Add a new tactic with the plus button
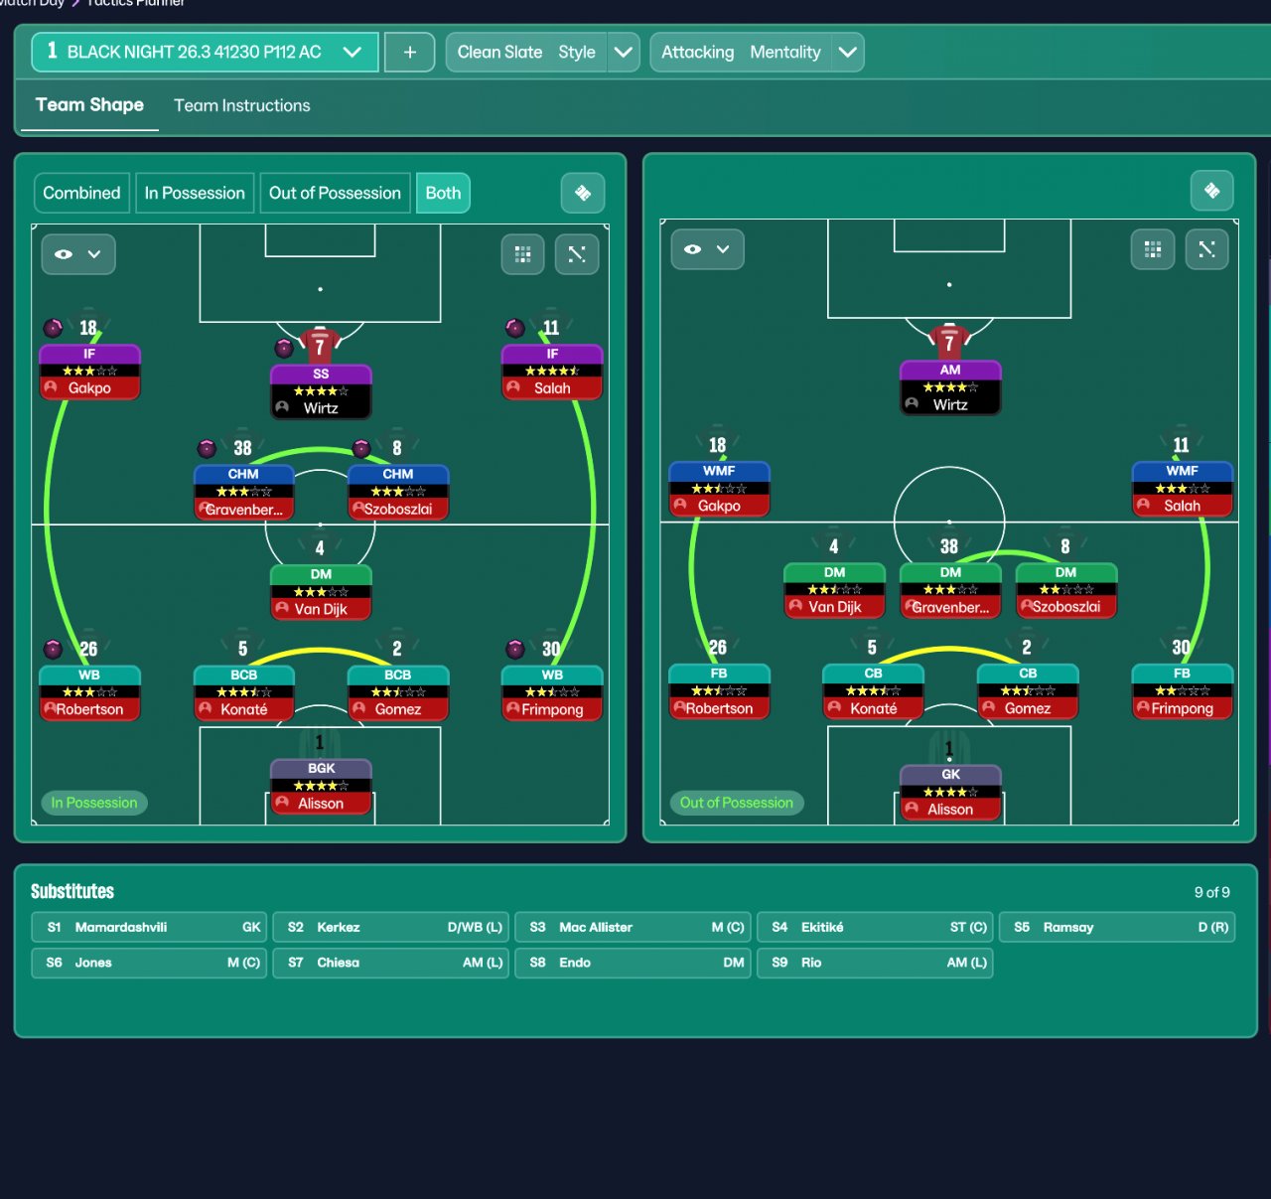 point(409,52)
